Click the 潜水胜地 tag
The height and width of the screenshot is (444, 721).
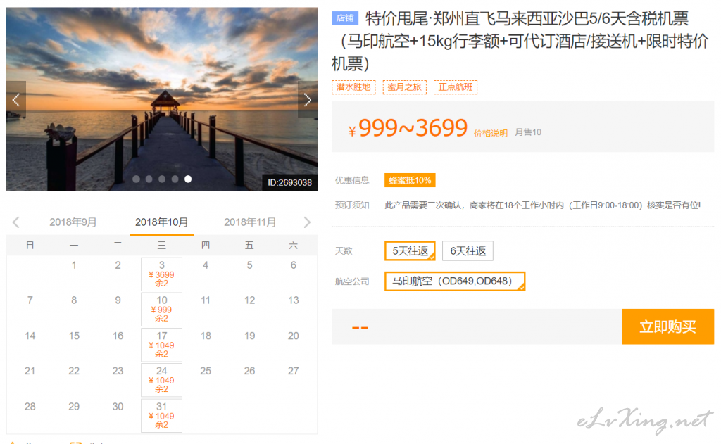(353, 87)
